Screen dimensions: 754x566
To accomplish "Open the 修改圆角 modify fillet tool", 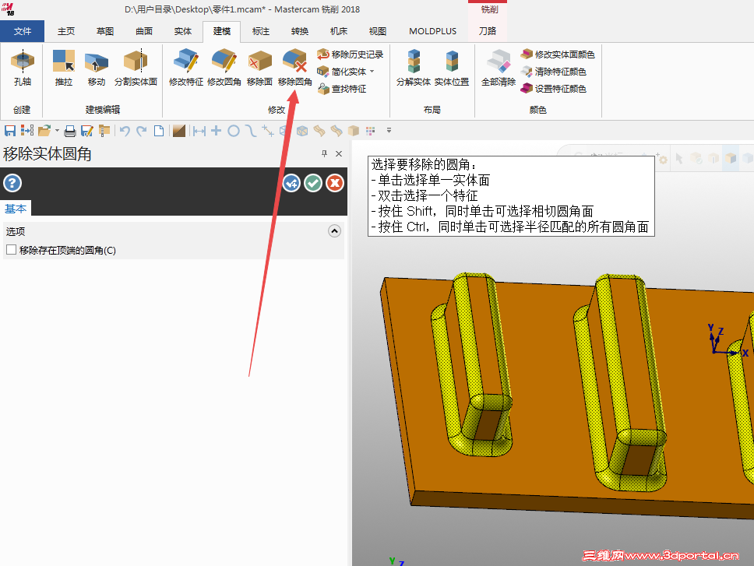I will point(224,67).
